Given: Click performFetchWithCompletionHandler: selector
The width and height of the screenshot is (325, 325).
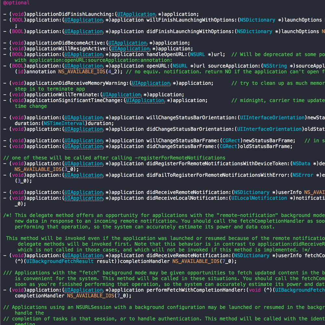Looking at the screenshot, I should [196, 290].
